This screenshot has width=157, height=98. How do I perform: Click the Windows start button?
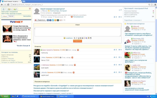tap(5, 96)
